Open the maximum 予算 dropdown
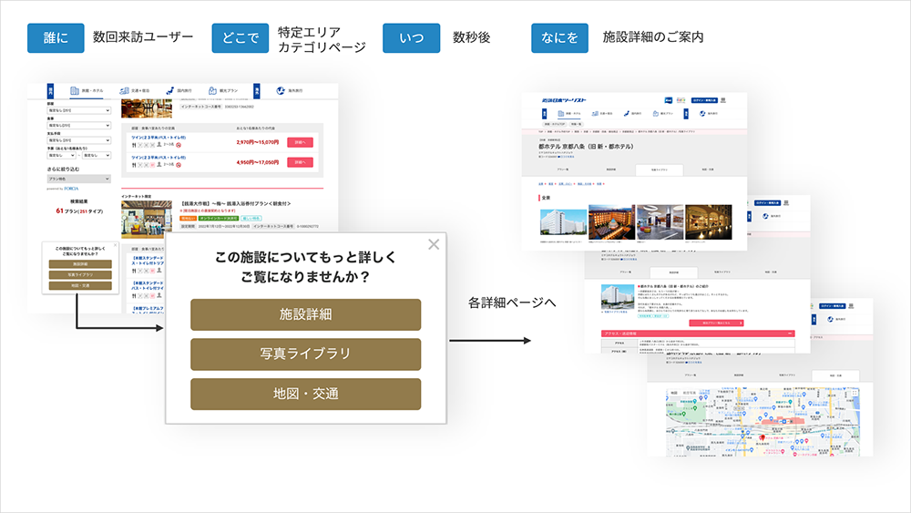The height and width of the screenshot is (513, 911). 97,156
